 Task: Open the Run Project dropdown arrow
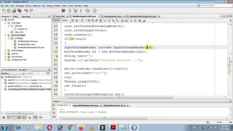tap(84, 11)
